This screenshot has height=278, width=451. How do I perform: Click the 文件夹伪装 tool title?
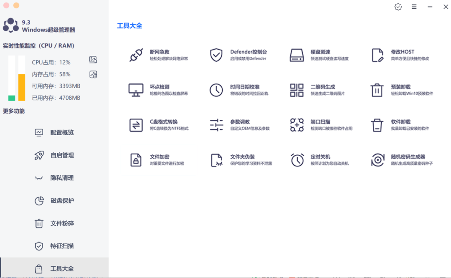tap(242, 157)
